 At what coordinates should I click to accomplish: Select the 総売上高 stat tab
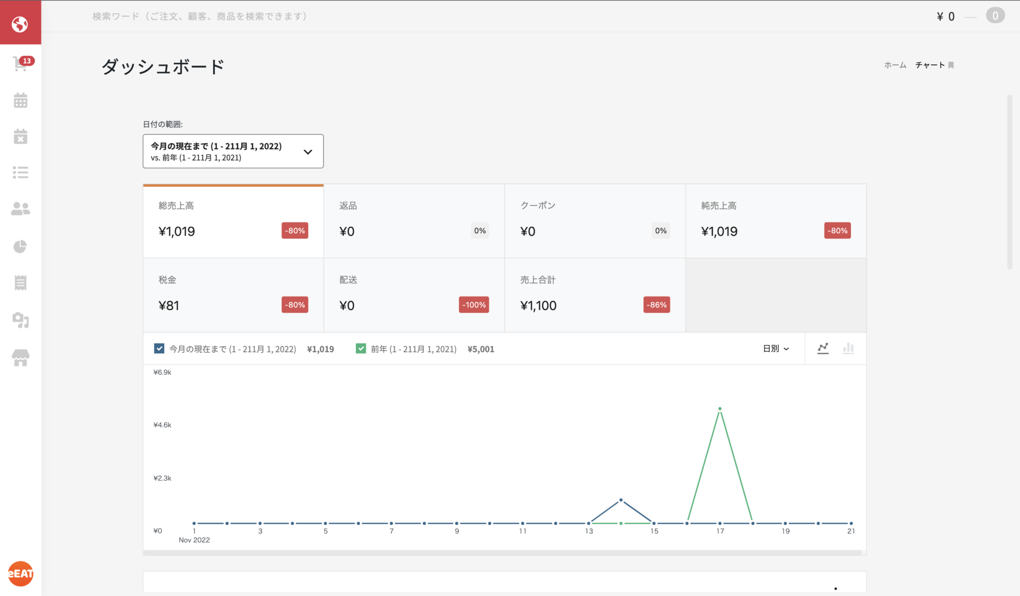point(233,221)
